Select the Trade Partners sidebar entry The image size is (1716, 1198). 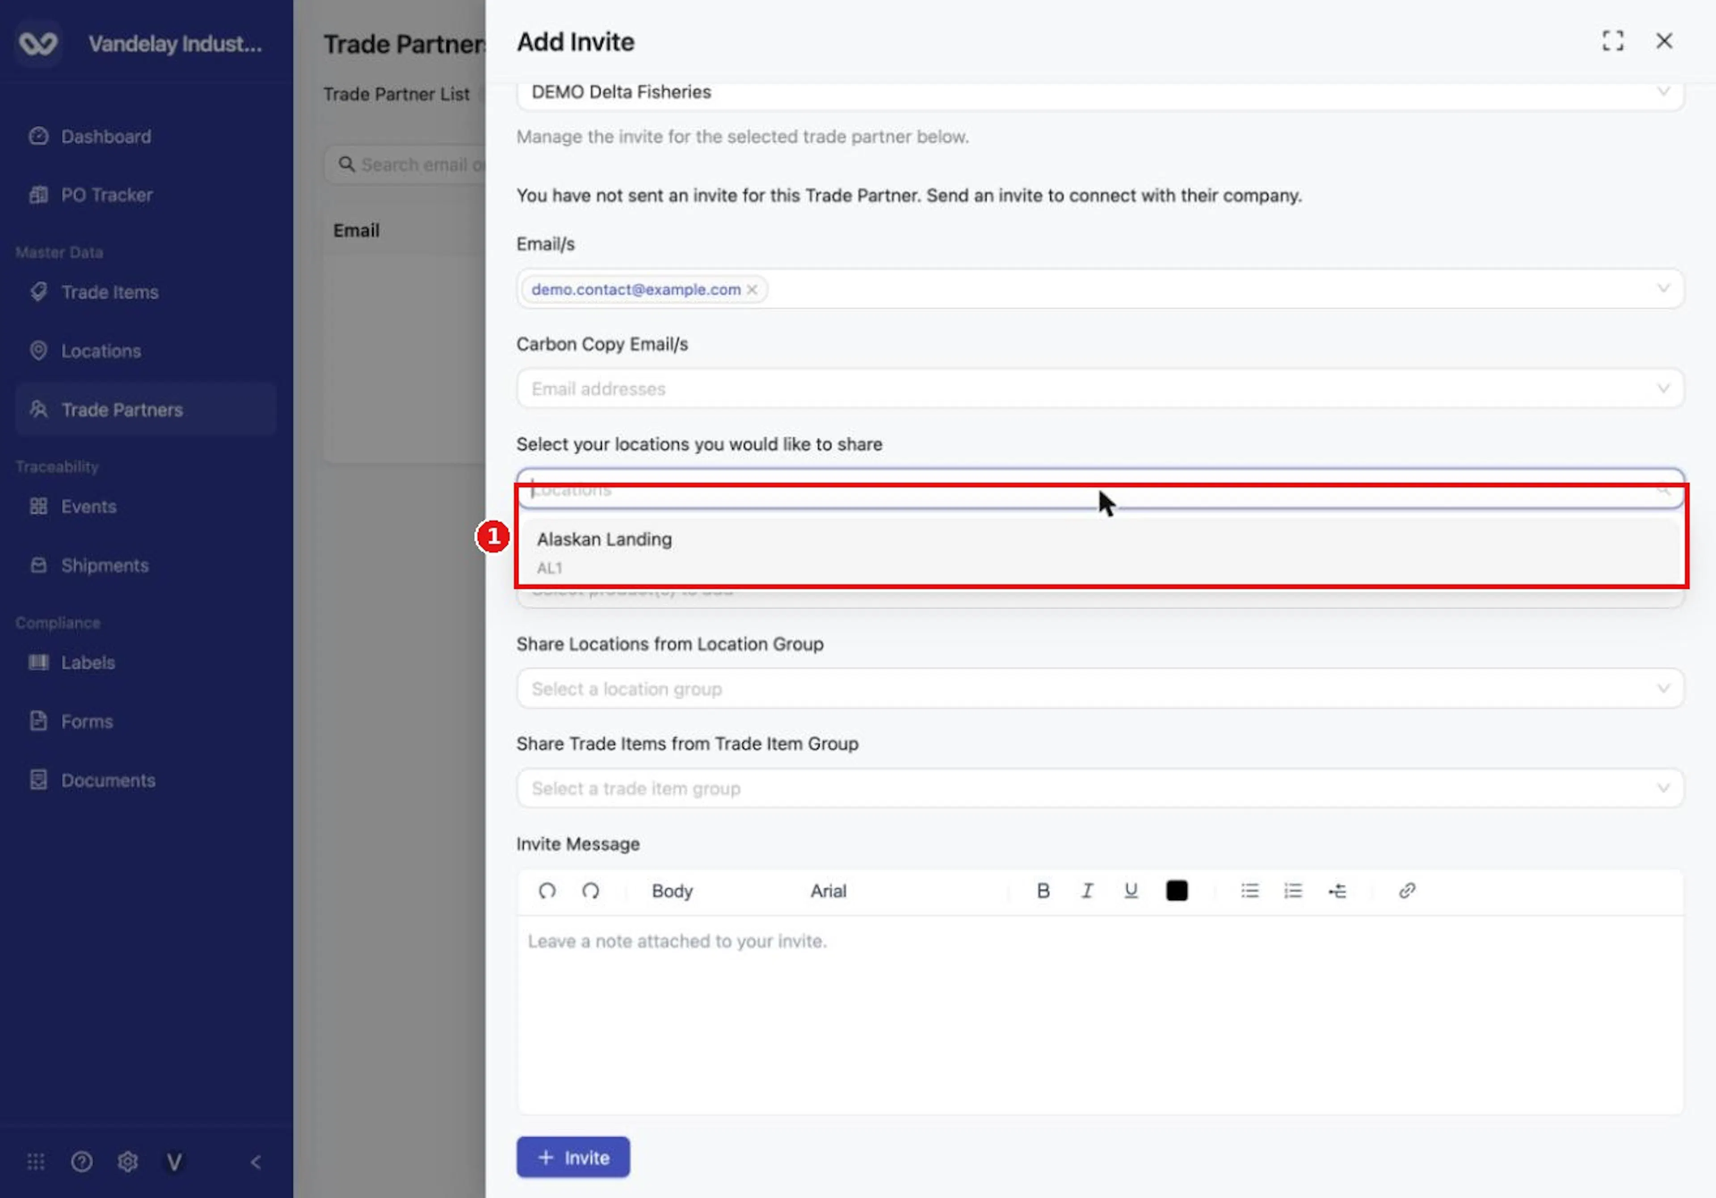pyautogui.click(x=146, y=409)
